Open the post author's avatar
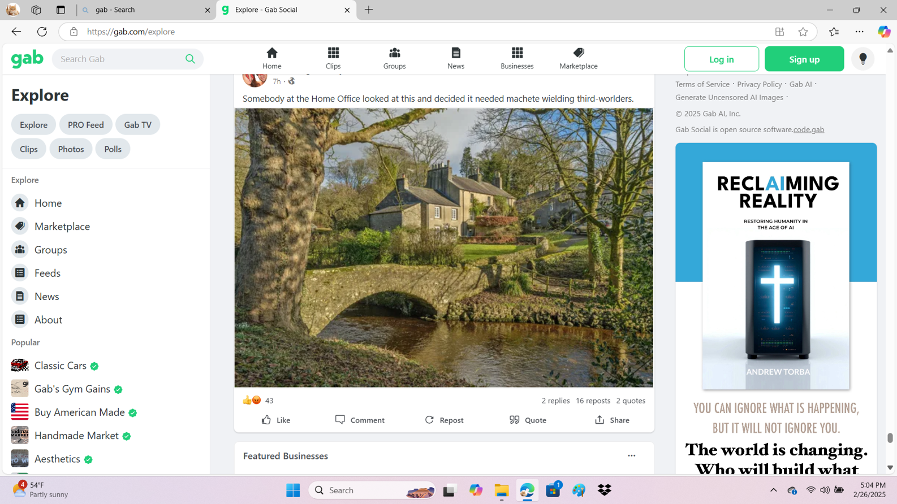This screenshot has width=897, height=504. tap(255, 79)
